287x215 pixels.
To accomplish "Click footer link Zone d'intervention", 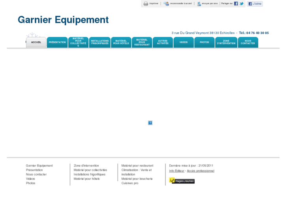I will point(86,166).
